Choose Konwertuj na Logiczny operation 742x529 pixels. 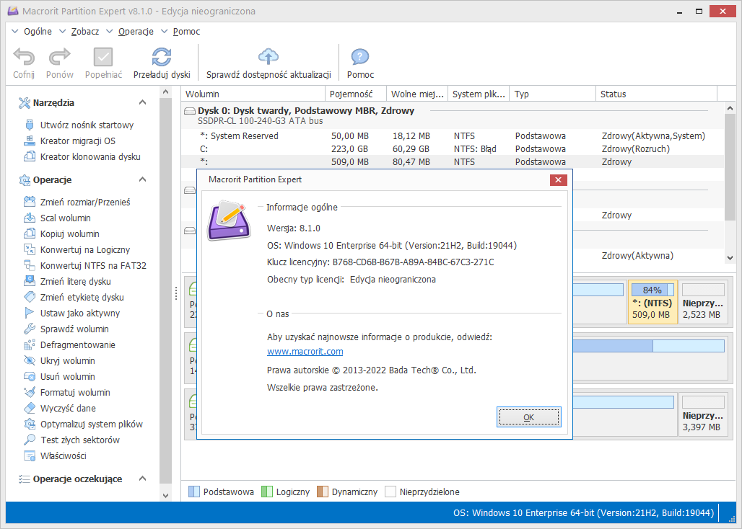pyautogui.click(x=85, y=250)
